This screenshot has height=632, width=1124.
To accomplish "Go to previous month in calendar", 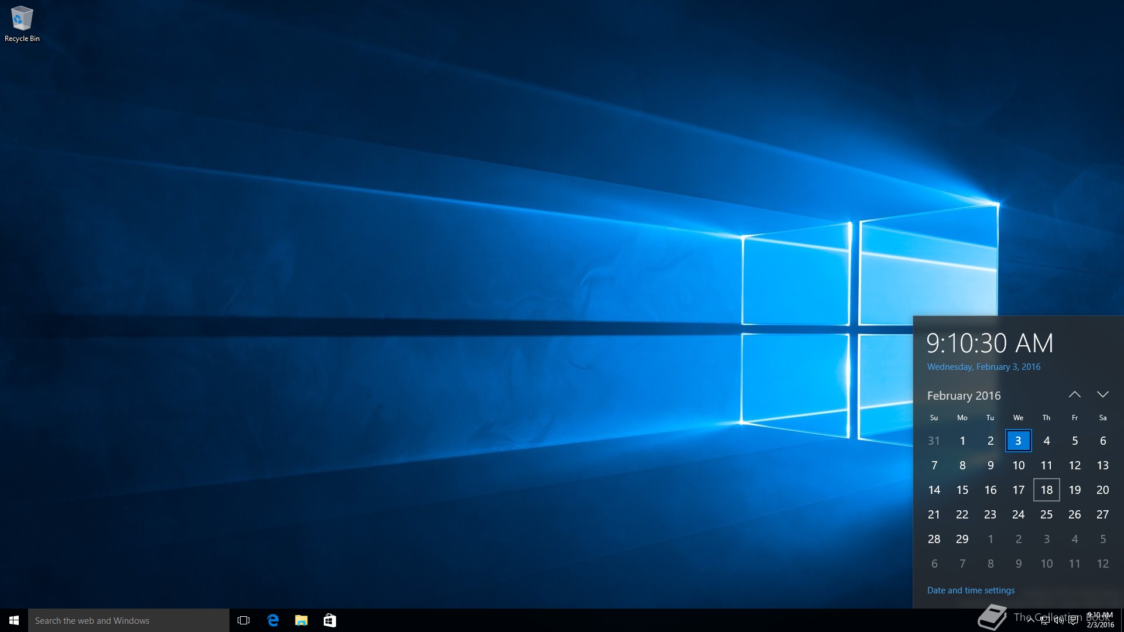I will pyautogui.click(x=1075, y=395).
